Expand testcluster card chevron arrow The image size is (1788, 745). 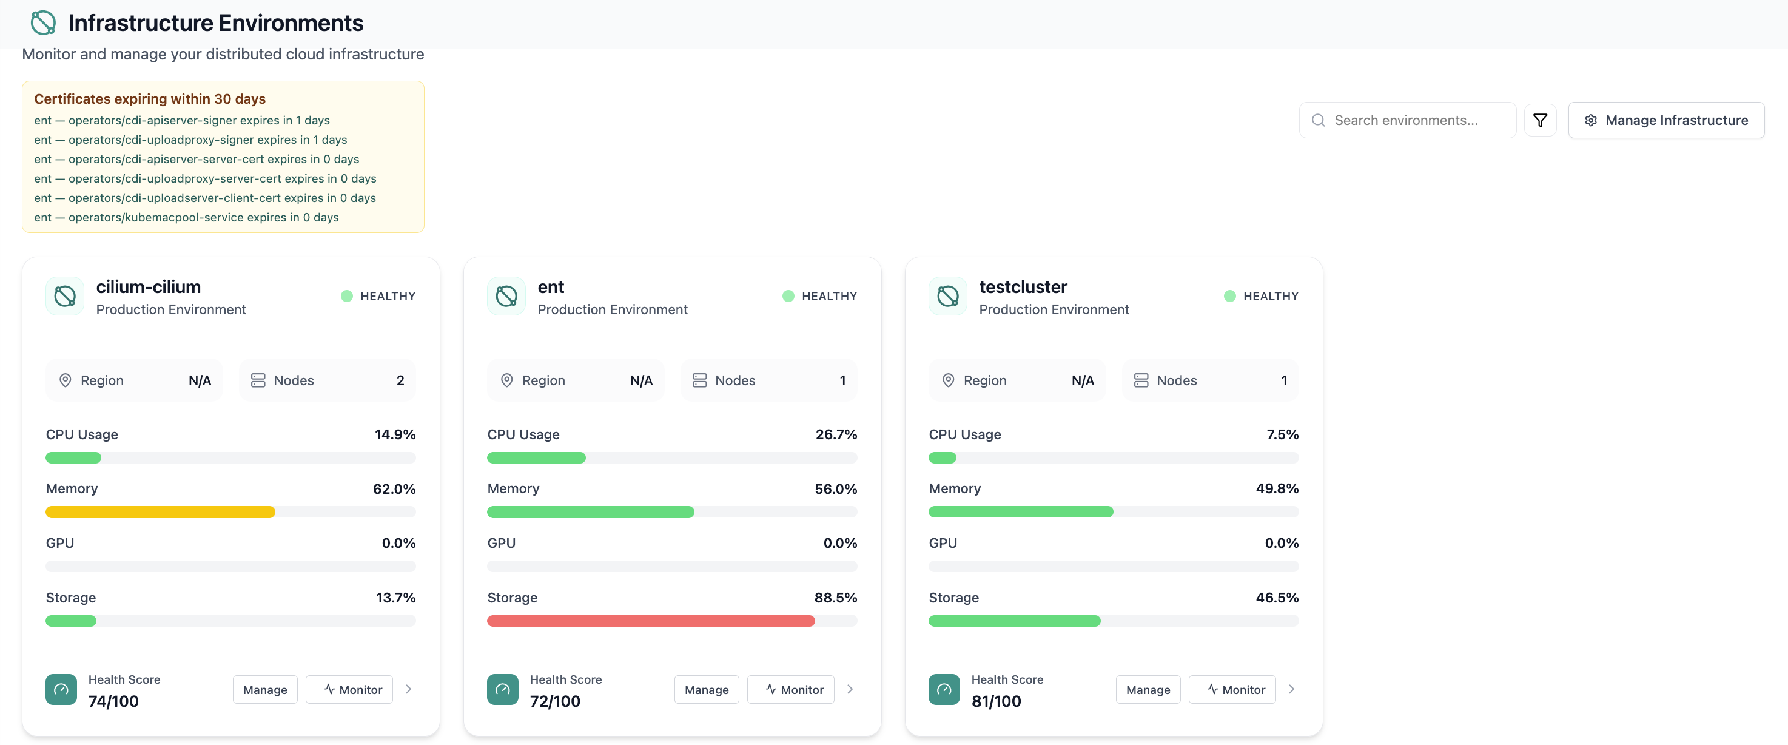pos(1292,689)
